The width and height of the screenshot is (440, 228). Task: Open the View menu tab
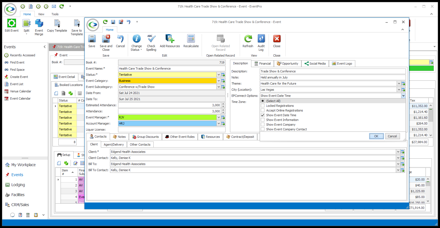click(41, 14)
